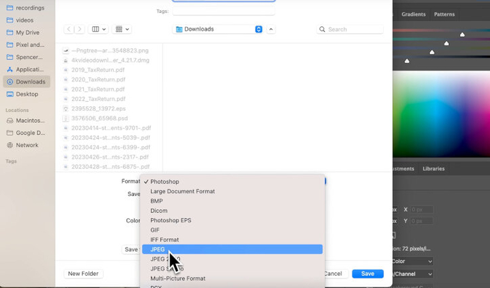Pick the BMP format entry
Image resolution: width=490 pixels, height=288 pixels.
[156, 201]
